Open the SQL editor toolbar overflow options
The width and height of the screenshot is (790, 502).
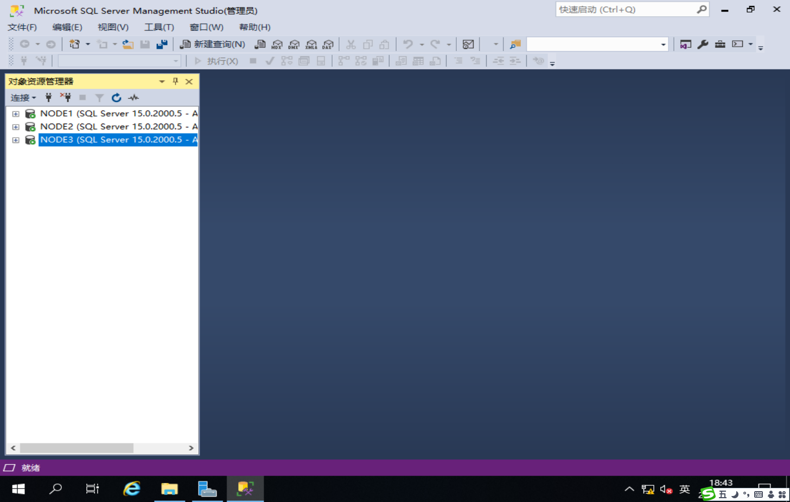[x=552, y=63]
